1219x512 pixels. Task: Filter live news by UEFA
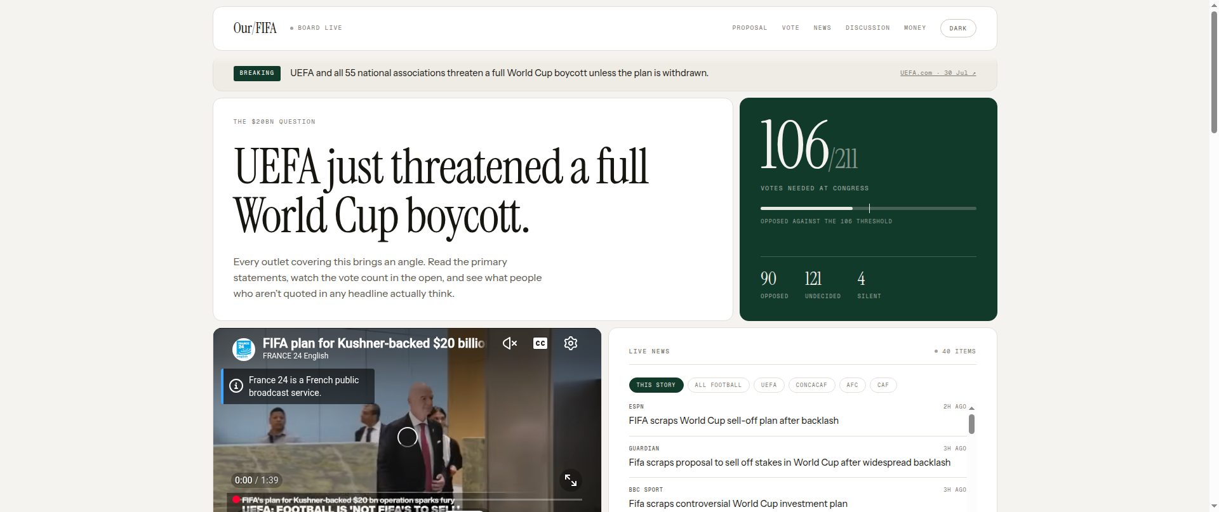(x=769, y=385)
